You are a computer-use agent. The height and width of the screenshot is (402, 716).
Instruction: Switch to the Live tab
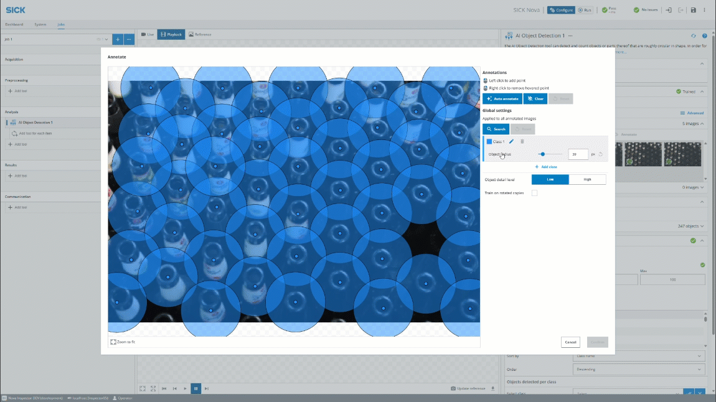pos(147,34)
